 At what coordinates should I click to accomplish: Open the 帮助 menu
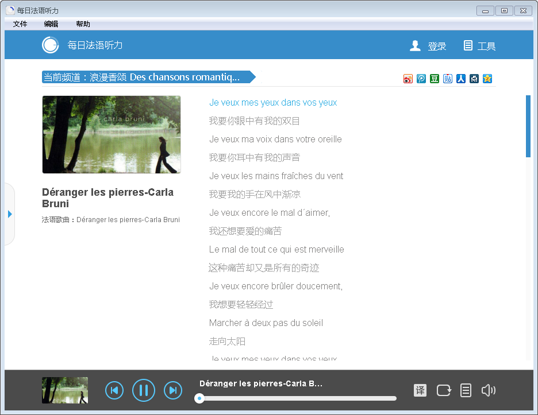83,24
